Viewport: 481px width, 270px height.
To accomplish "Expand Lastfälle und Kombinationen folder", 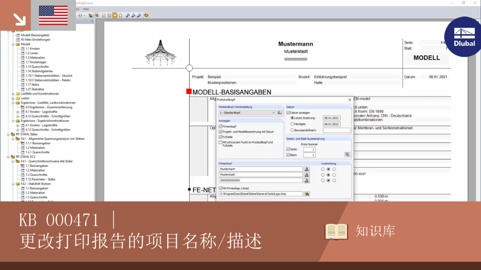I will [x=13, y=94].
